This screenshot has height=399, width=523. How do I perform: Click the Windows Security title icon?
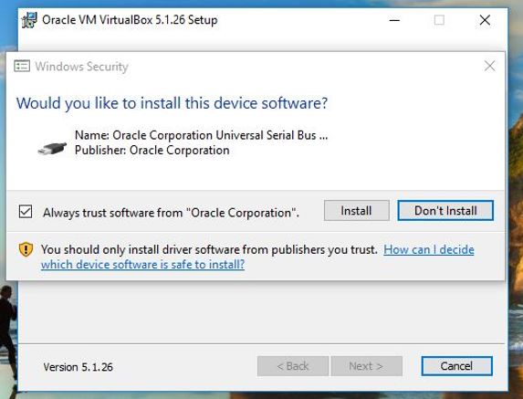pos(22,66)
